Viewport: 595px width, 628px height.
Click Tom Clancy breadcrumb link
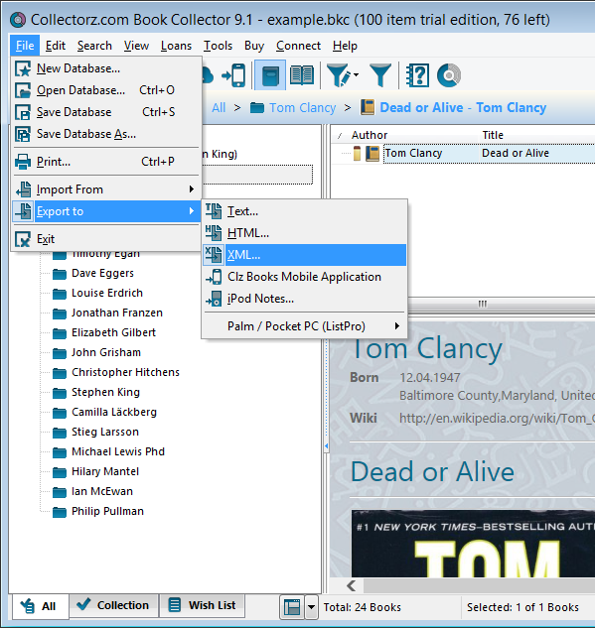tap(302, 108)
